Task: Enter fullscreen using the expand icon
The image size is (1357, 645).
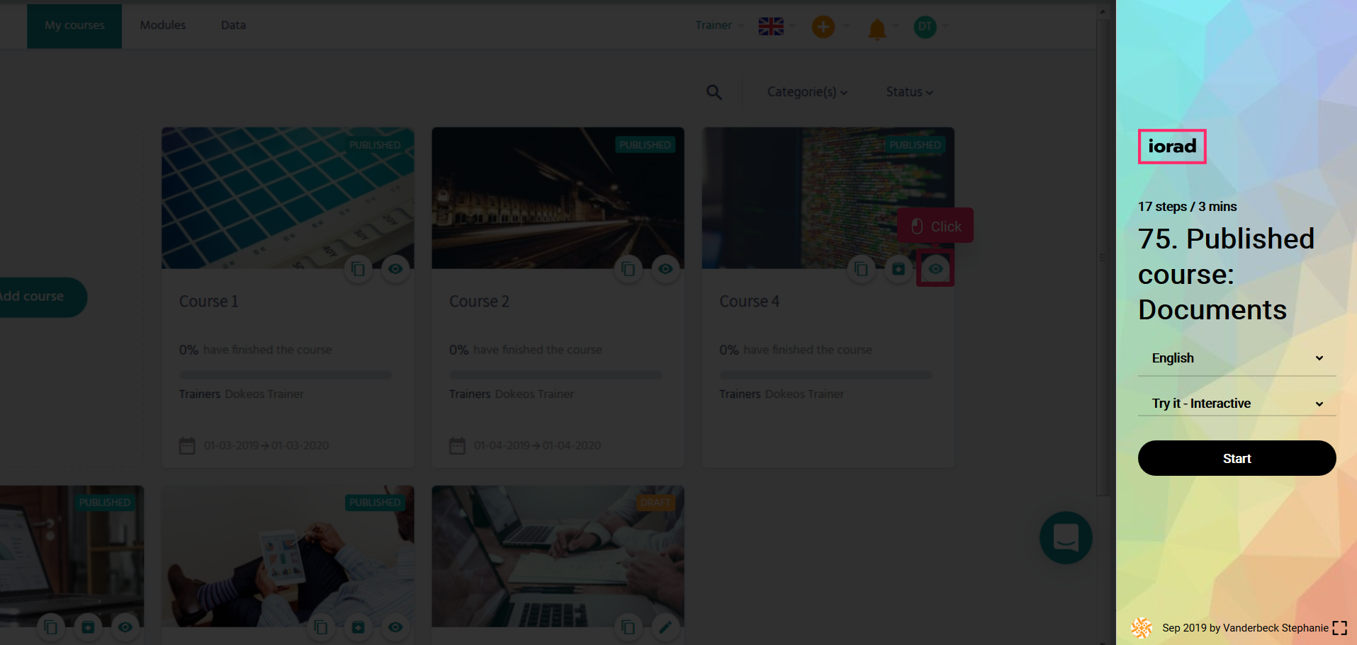Action: tap(1339, 628)
